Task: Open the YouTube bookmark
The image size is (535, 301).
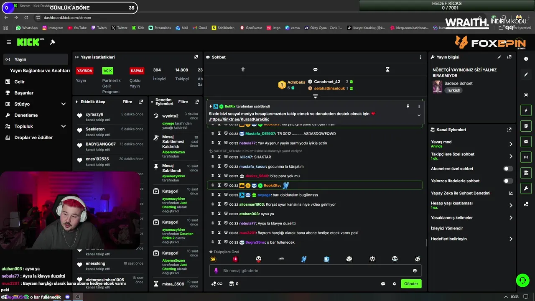Action: tap(76, 28)
